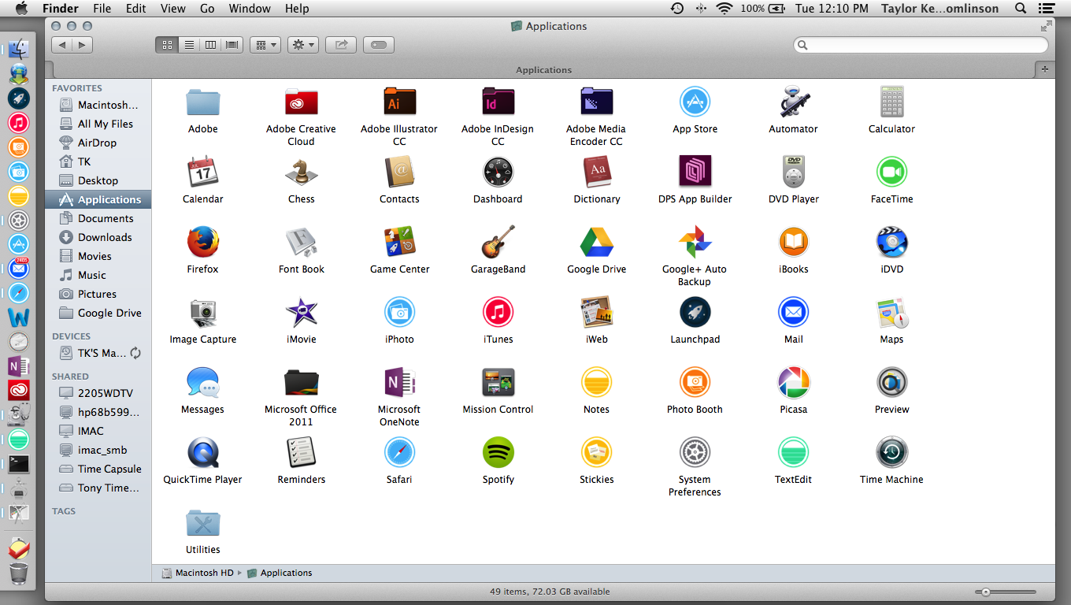Open System Preferences icon

695,453
